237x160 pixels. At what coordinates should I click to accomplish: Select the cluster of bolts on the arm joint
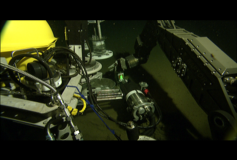179,67
